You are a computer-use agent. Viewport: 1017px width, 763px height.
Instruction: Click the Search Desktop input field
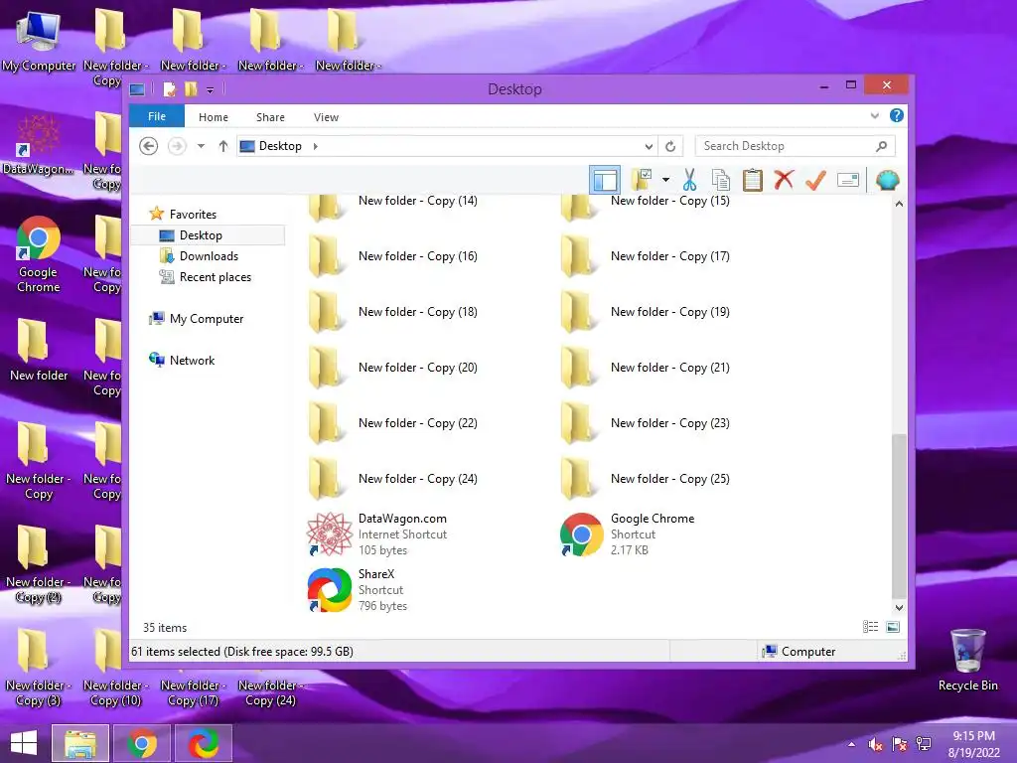(x=787, y=146)
